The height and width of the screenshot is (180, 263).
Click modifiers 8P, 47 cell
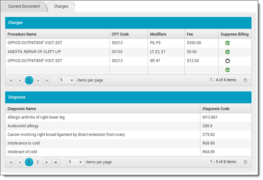pos(166,60)
